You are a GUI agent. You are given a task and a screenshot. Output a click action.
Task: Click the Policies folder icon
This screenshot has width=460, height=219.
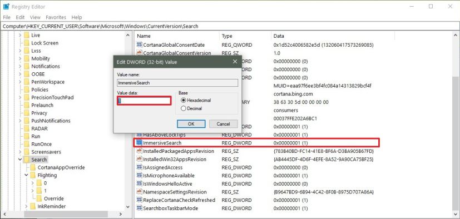point(26,89)
